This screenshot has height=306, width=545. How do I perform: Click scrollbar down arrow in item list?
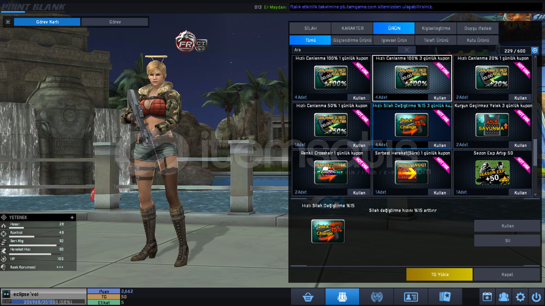pyautogui.click(x=535, y=195)
